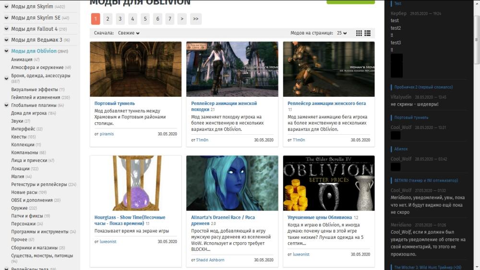Open Дома для игрока category
This screenshot has height=270, width=480.
pyautogui.click(x=29, y=113)
